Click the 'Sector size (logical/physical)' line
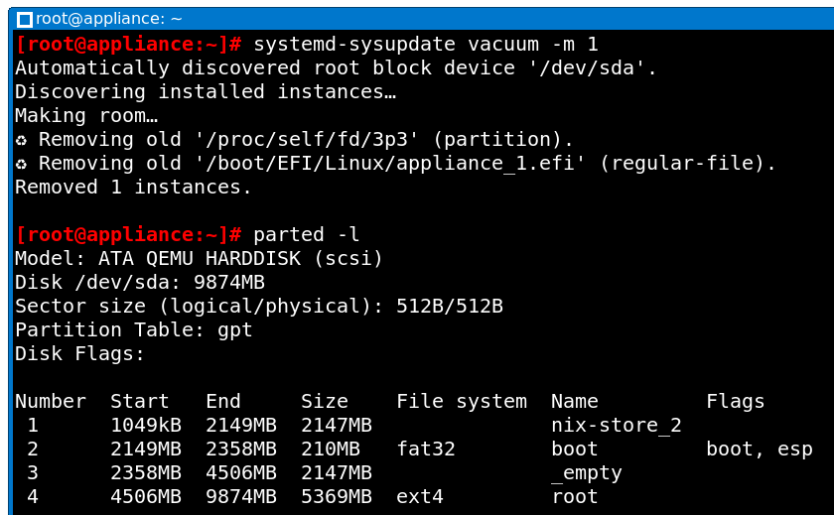 point(259,307)
